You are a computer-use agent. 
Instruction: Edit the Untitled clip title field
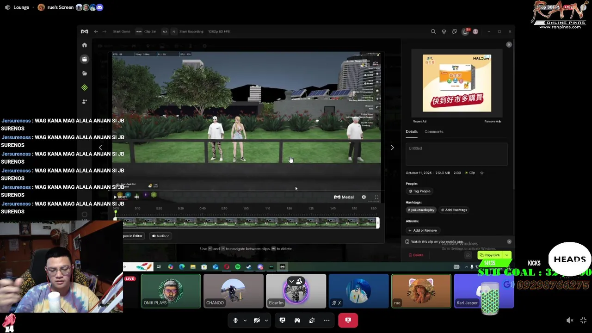456,154
